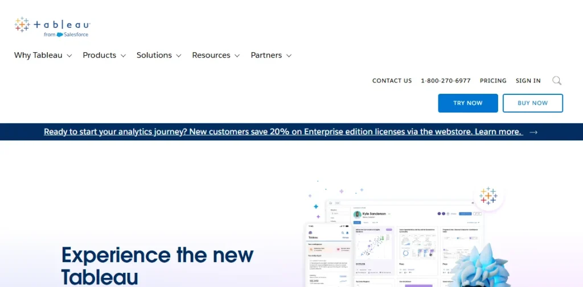Click the Salesforce cloud icon under the logo
Image resolution: width=583 pixels, height=287 pixels.
pos(60,35)
